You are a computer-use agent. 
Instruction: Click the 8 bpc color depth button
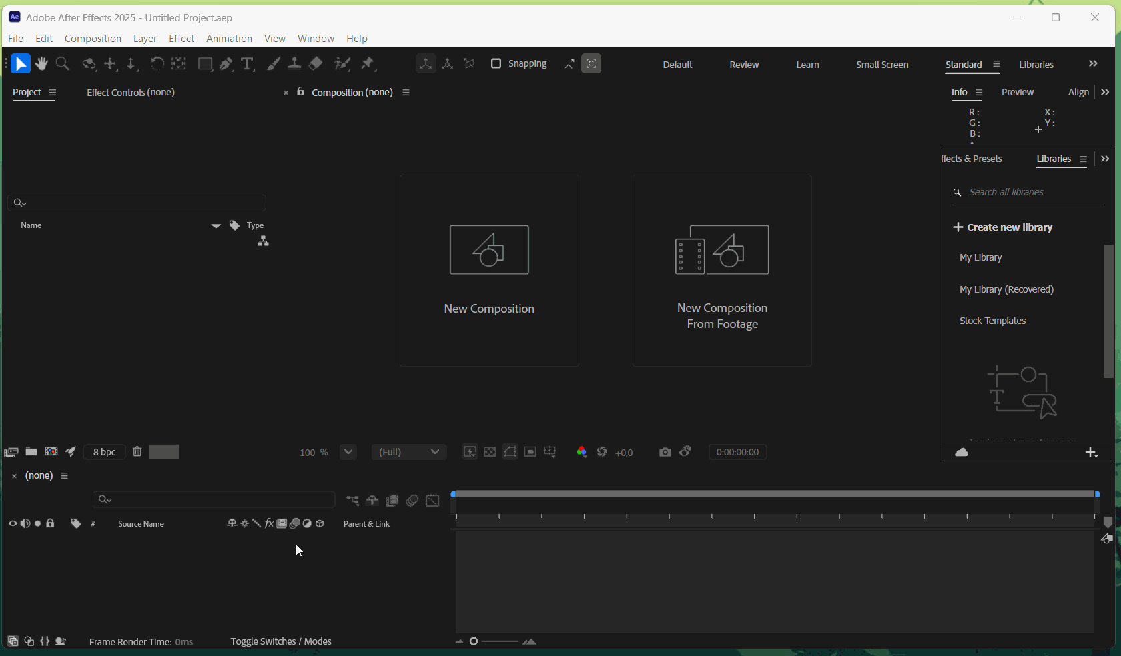105,452
